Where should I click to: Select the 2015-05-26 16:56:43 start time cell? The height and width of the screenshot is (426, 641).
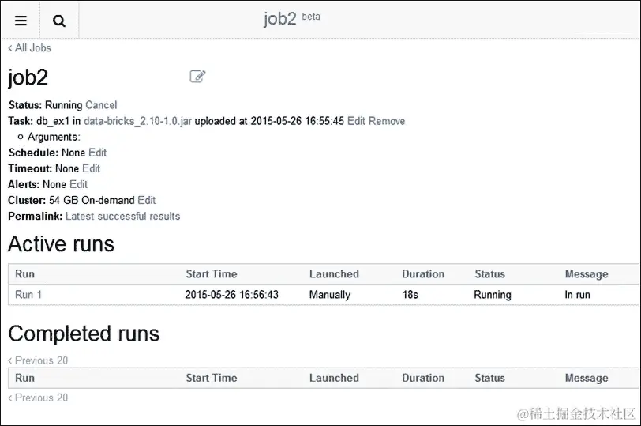(232, 295)
